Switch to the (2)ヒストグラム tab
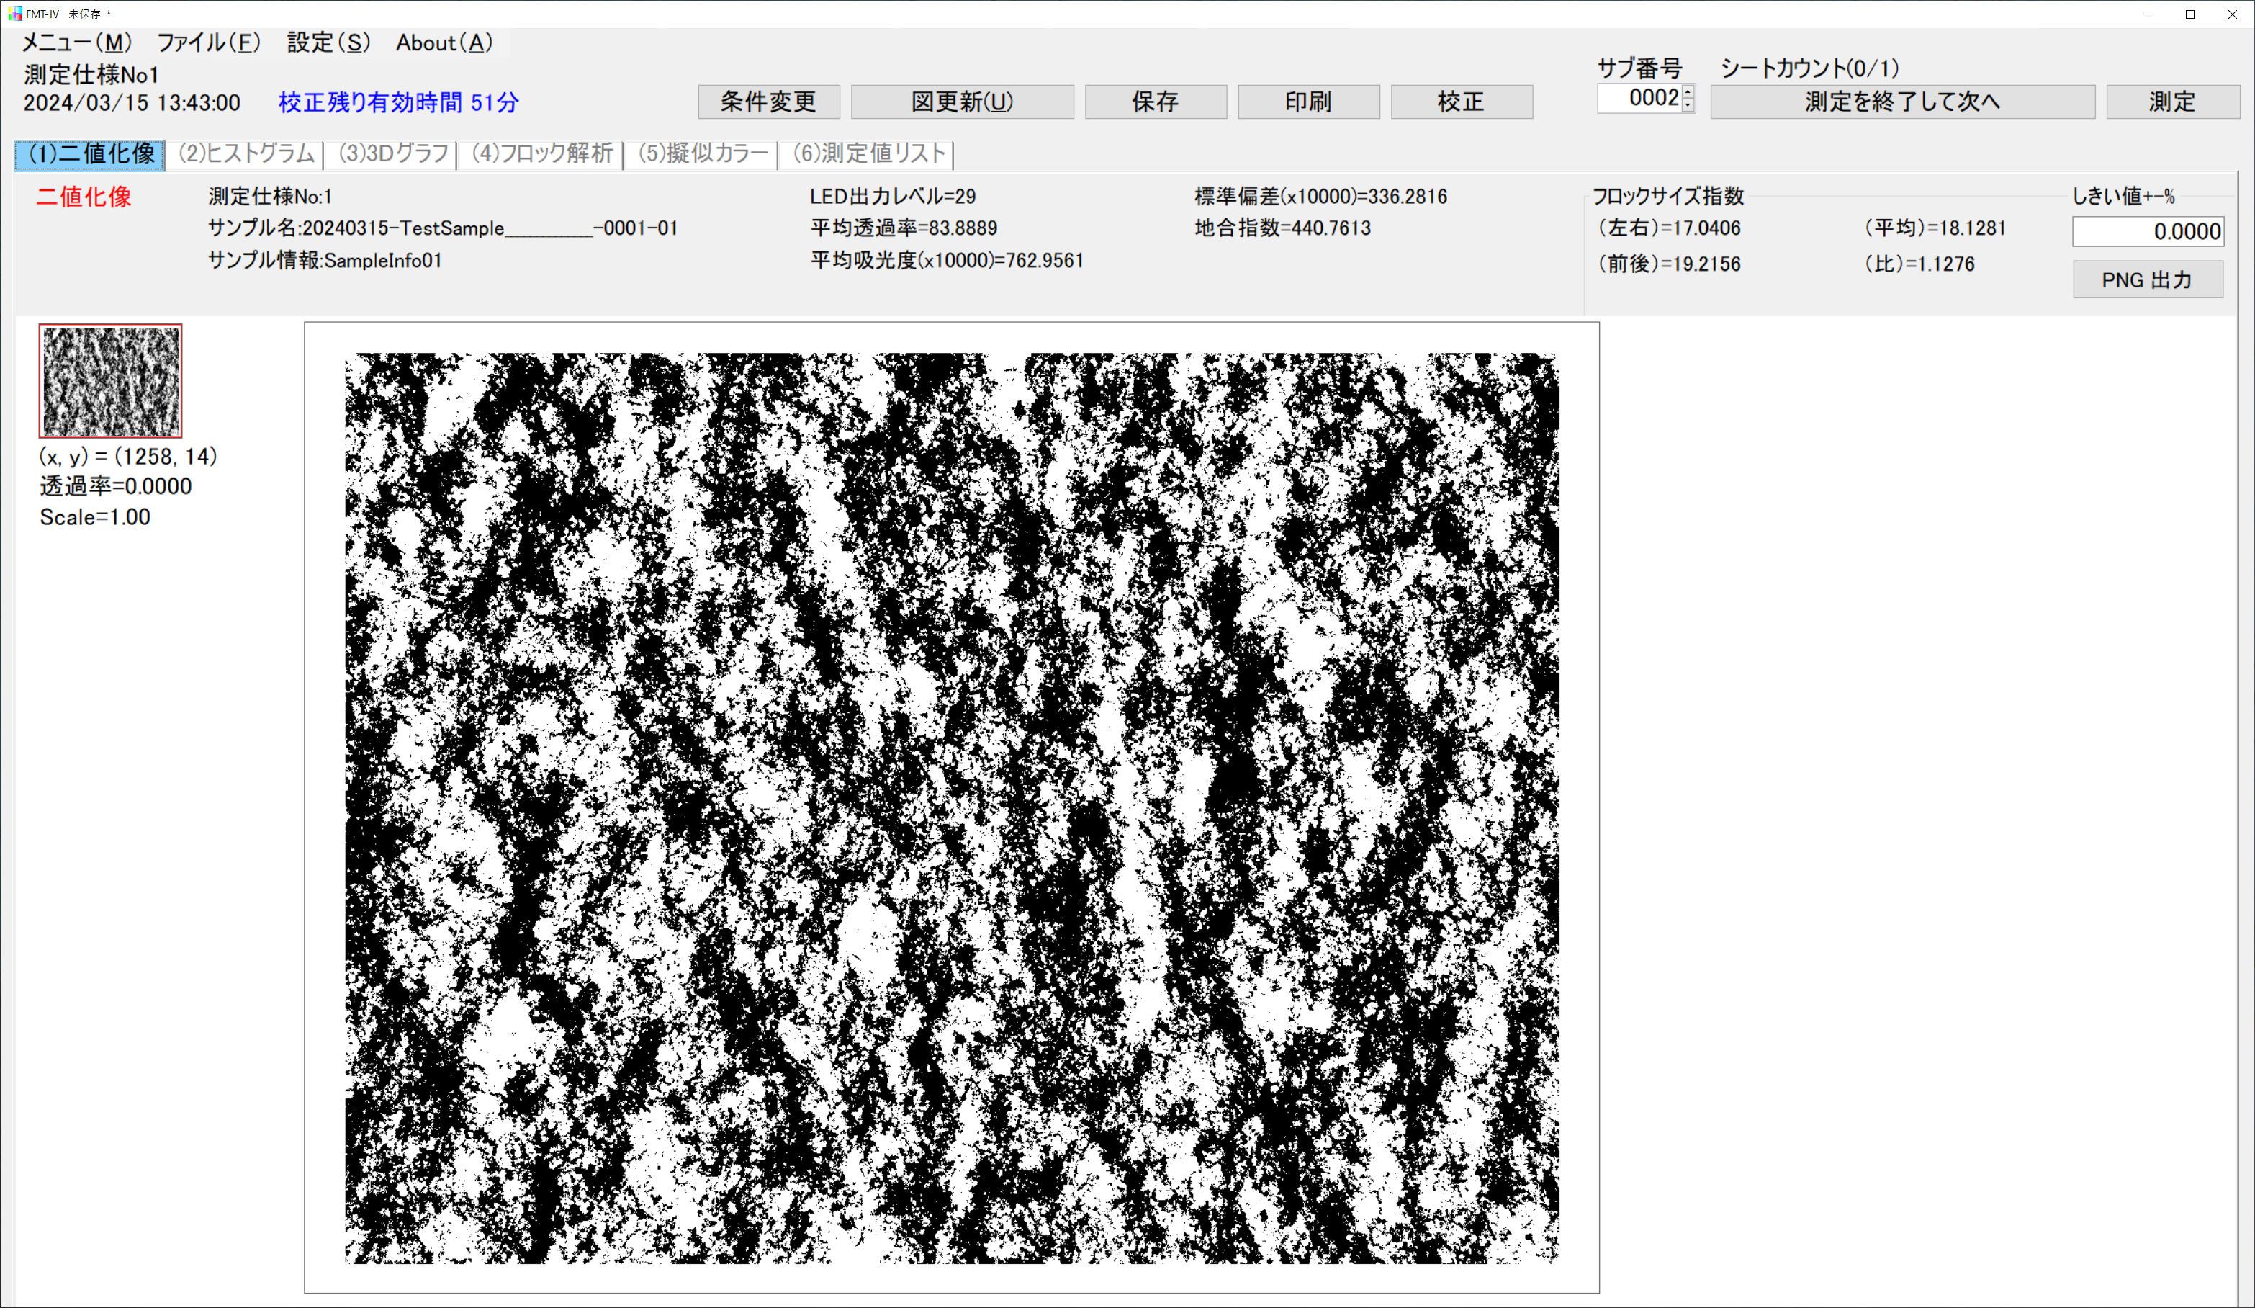Image resolution: width=2255 pixels, height=1308 pixels. (x=246, y=154)
